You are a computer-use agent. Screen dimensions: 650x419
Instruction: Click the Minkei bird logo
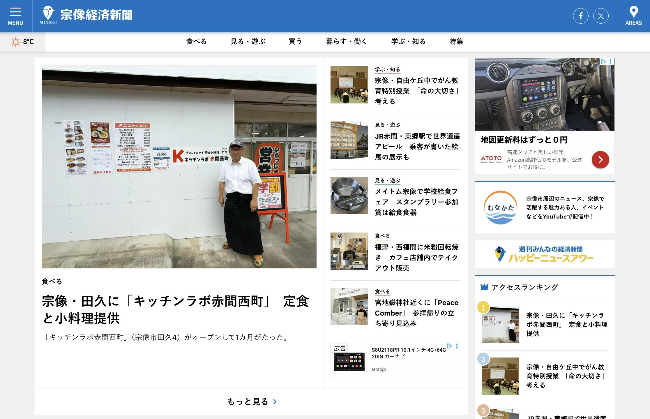point(48,13)
